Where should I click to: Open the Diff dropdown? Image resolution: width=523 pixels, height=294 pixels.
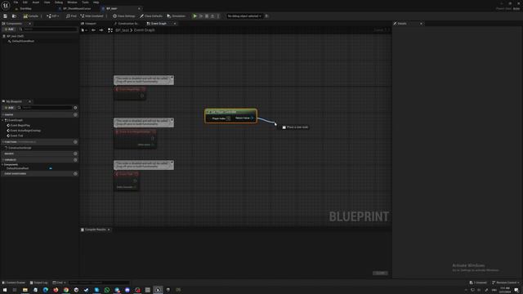[x=53, y=16]
